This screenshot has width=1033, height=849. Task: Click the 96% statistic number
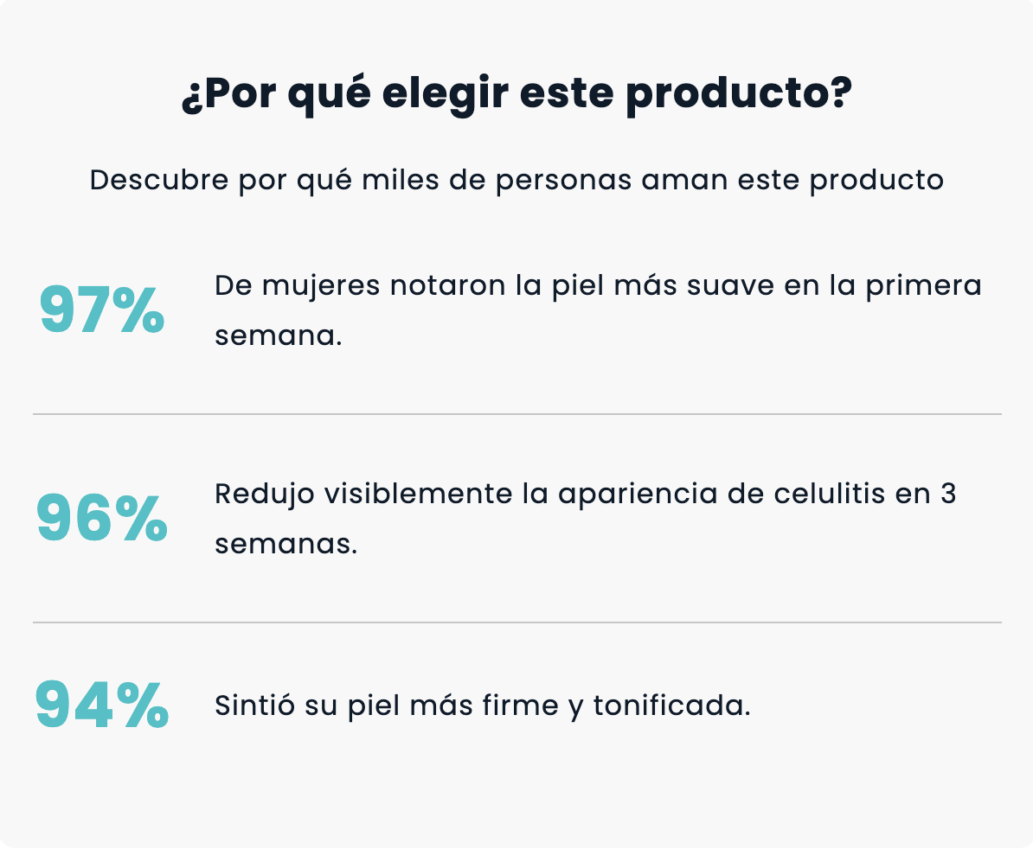tap(102, 519)
